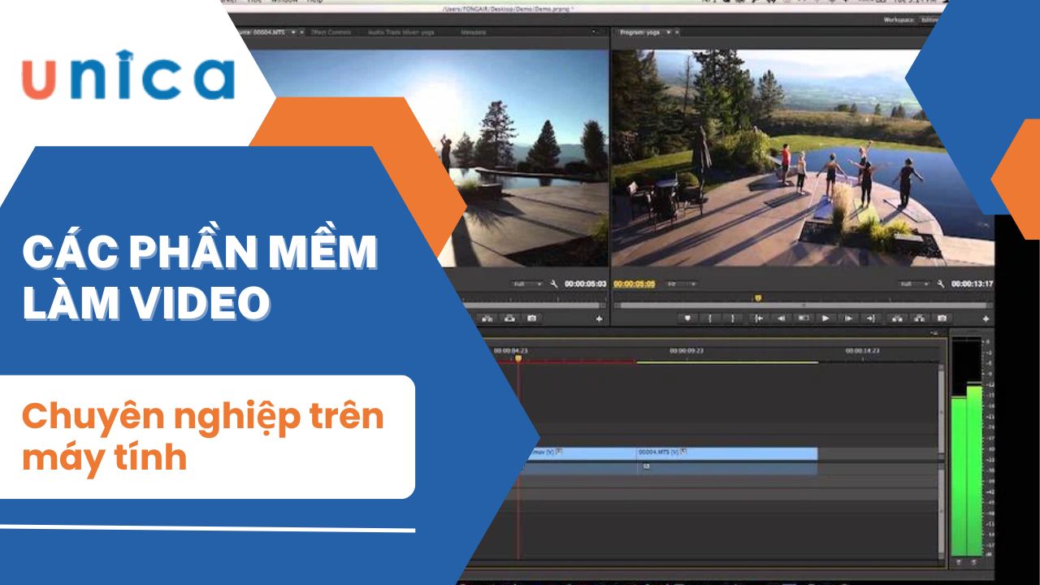Screen dimensions: 1040x585
Task: Switch to the Metadata tab
Action: (x=473, y=32)
